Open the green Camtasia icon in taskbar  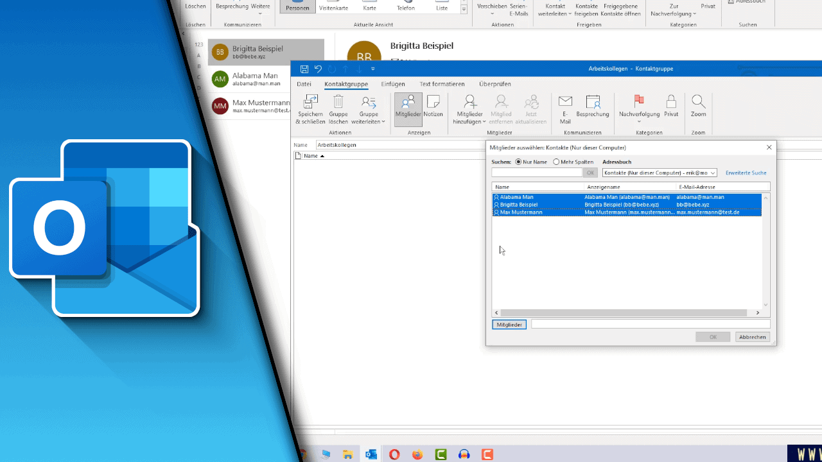[x=441, y=454]
